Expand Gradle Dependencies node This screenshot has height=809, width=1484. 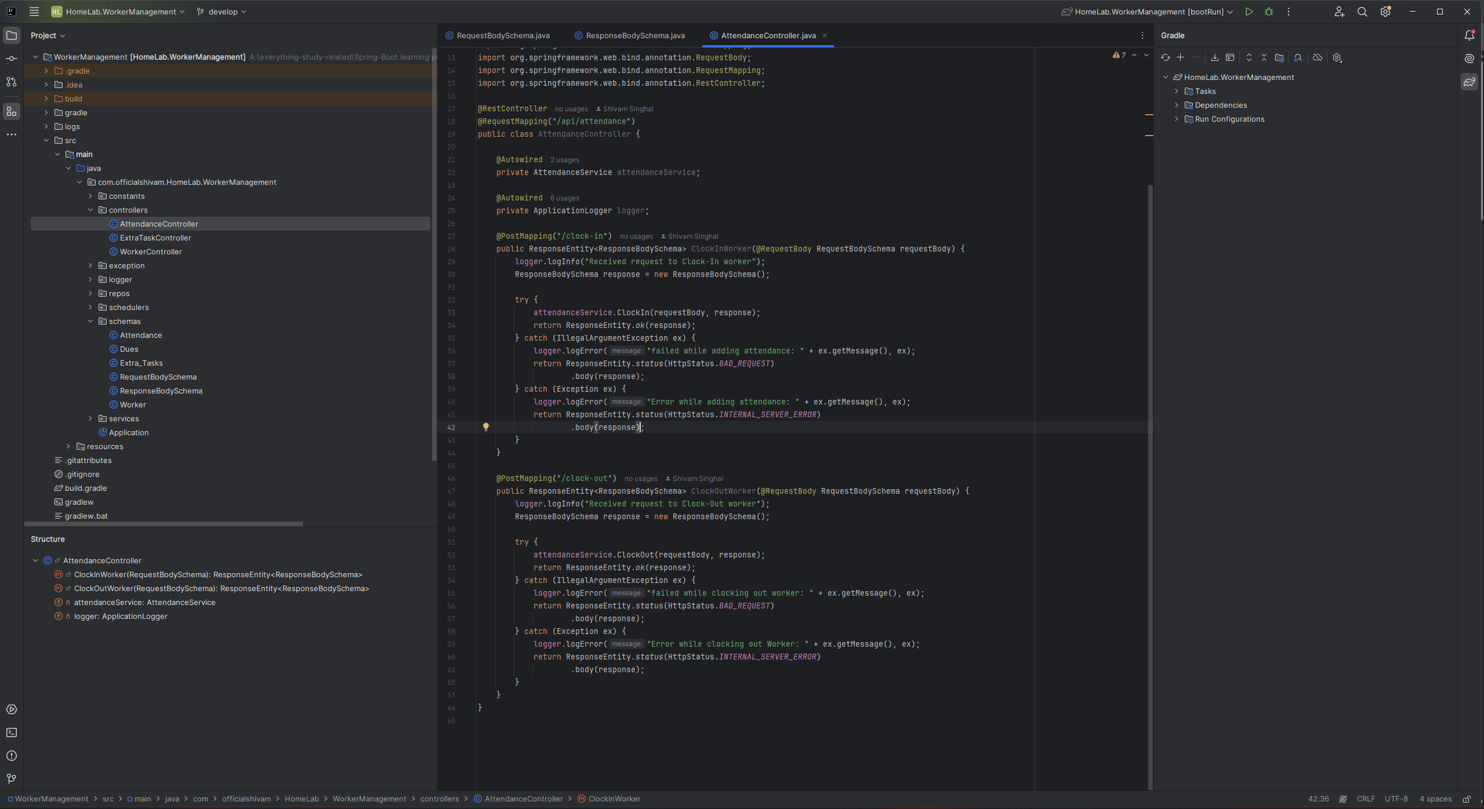pyautogui.click(x=1177, y=105)
